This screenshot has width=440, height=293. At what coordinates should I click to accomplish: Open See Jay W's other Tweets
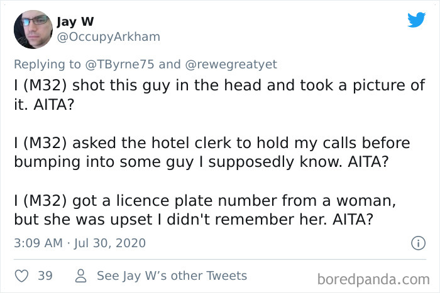click(172, 275)
